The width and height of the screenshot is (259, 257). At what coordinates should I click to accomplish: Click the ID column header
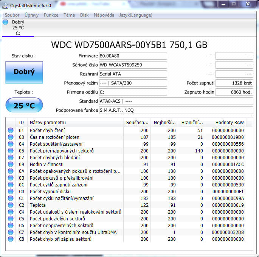tap(21, 123)
